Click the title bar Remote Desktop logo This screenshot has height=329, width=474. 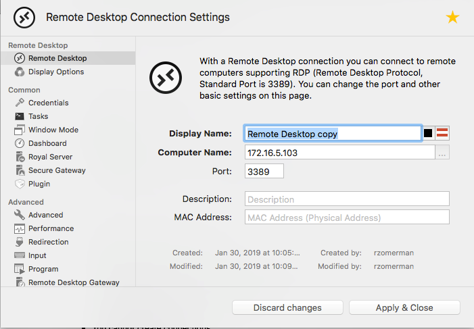(x=24, y=18)
